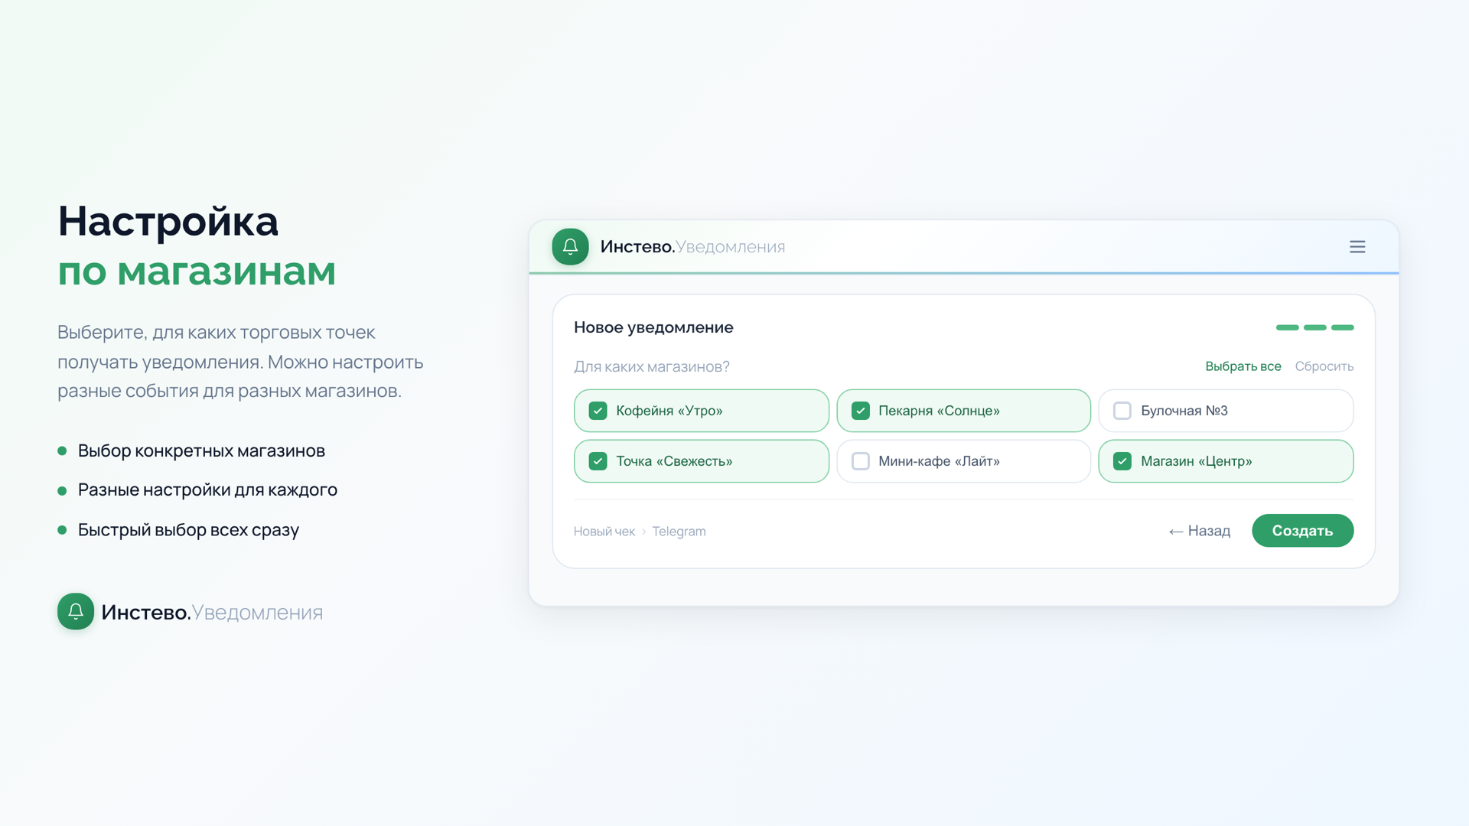The width and height of the screenshot is (1469, 826).
Task: Click the first progress step dash
Action: tap(1287, 327)
